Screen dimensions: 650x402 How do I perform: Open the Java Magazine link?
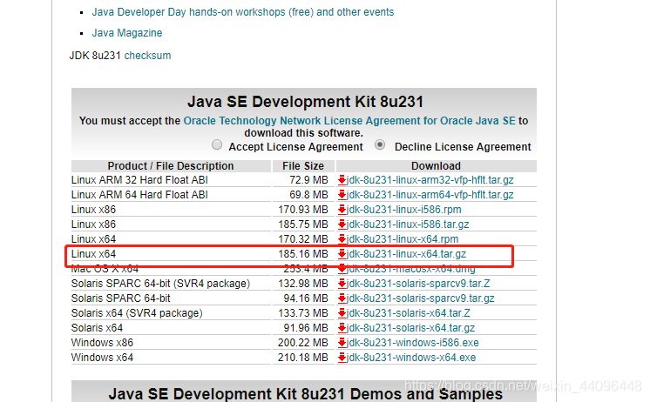tap(127, 33)
